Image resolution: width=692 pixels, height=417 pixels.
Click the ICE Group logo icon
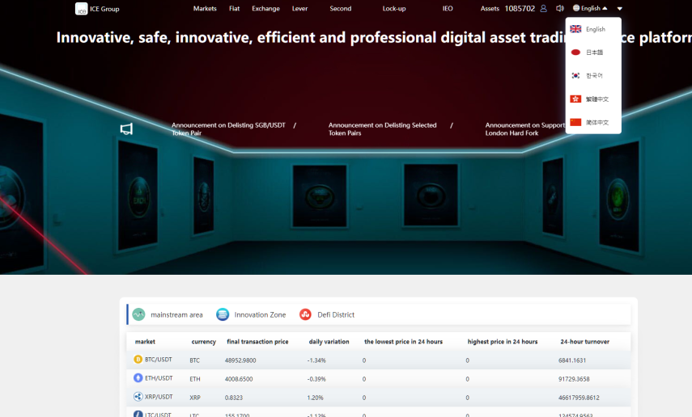click(x=81, y=9)
